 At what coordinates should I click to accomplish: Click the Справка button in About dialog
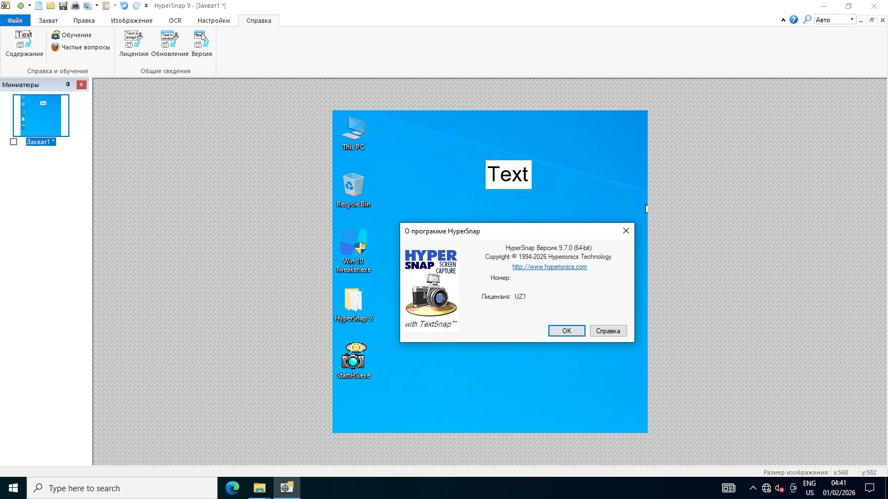coord(608,331)
